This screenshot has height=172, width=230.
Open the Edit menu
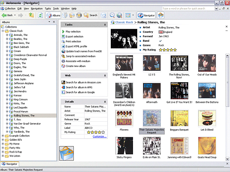point(20,9)
